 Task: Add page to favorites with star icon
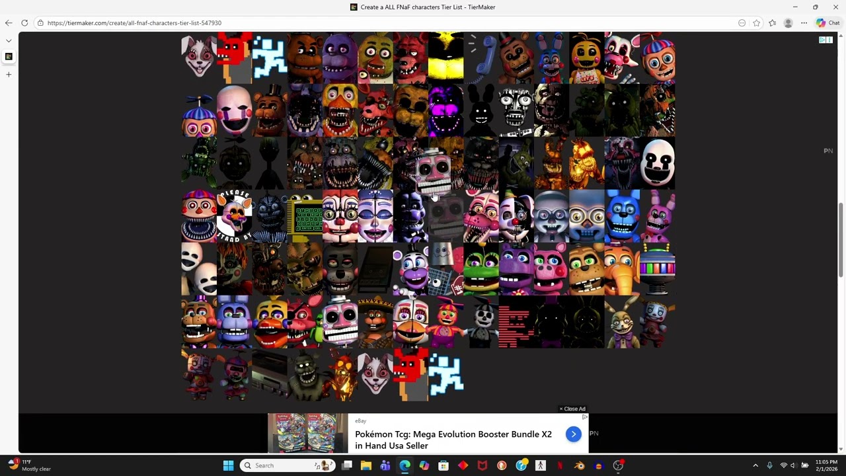click(x=756, y=22)
